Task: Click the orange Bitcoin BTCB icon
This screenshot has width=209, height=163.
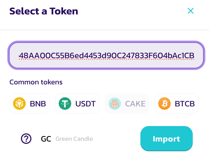Action: coord(164,104)
